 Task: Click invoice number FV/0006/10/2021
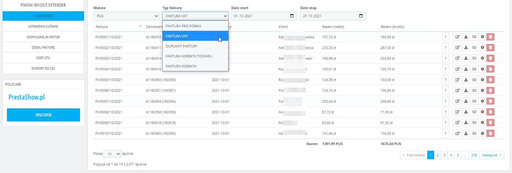tap(109, 90)
